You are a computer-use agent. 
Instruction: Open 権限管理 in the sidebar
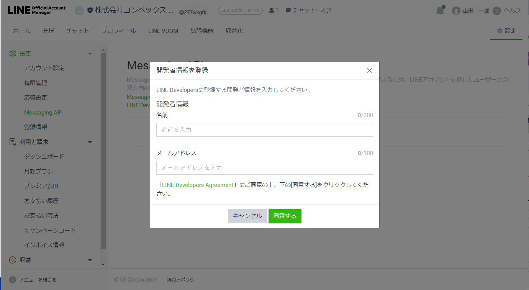click(36, 83)
